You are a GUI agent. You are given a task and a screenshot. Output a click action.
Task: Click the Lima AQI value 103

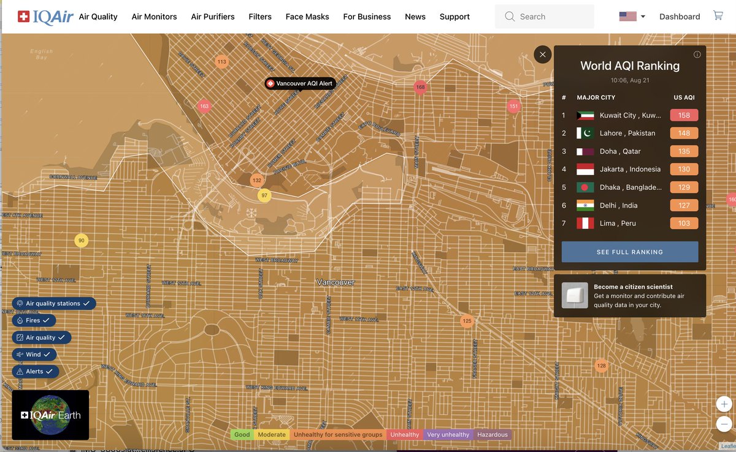point(684,223)
